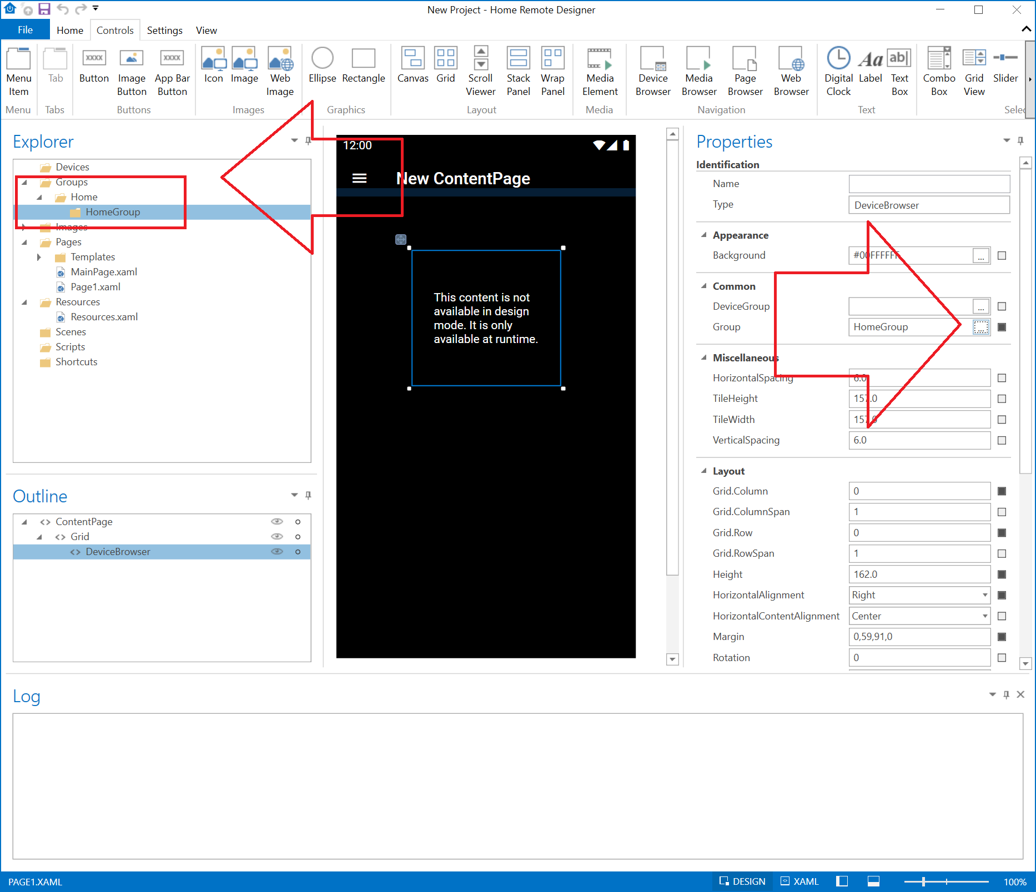
Task: Expand the Templates folder in Explorer
Action: coord(39,257)
